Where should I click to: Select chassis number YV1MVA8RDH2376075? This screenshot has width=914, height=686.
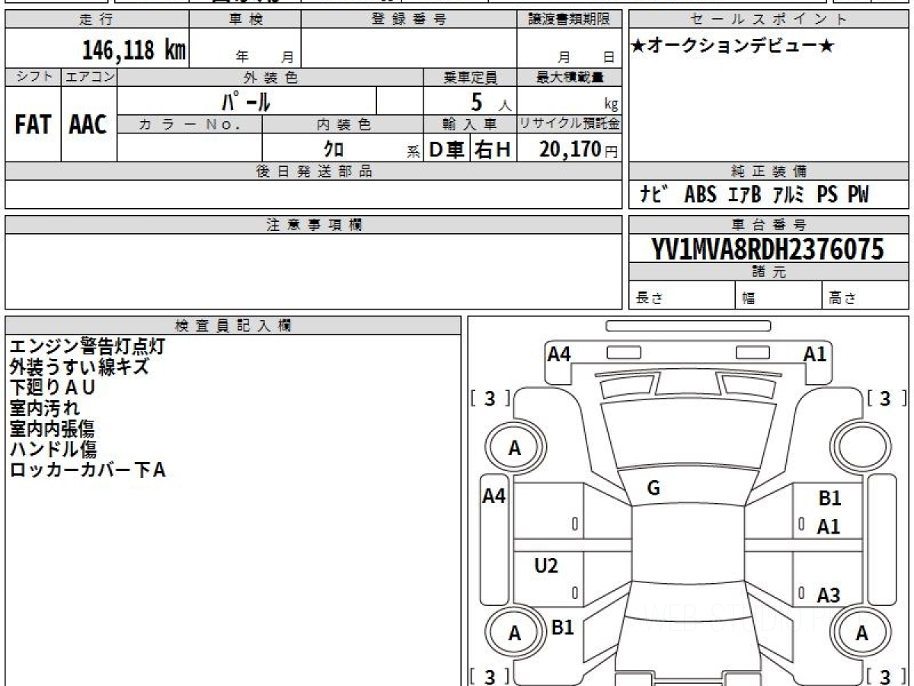tap(768, 248)
